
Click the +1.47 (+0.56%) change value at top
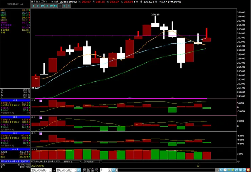(170, 2)
